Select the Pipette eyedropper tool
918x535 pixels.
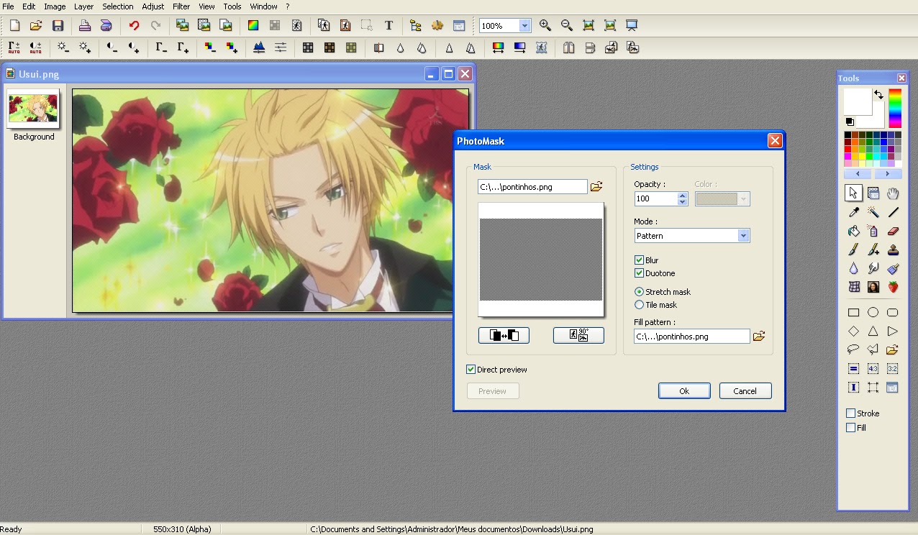point(854,212)
